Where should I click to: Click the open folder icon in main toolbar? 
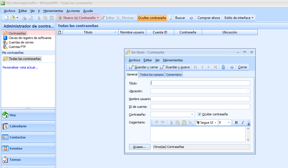13,18
